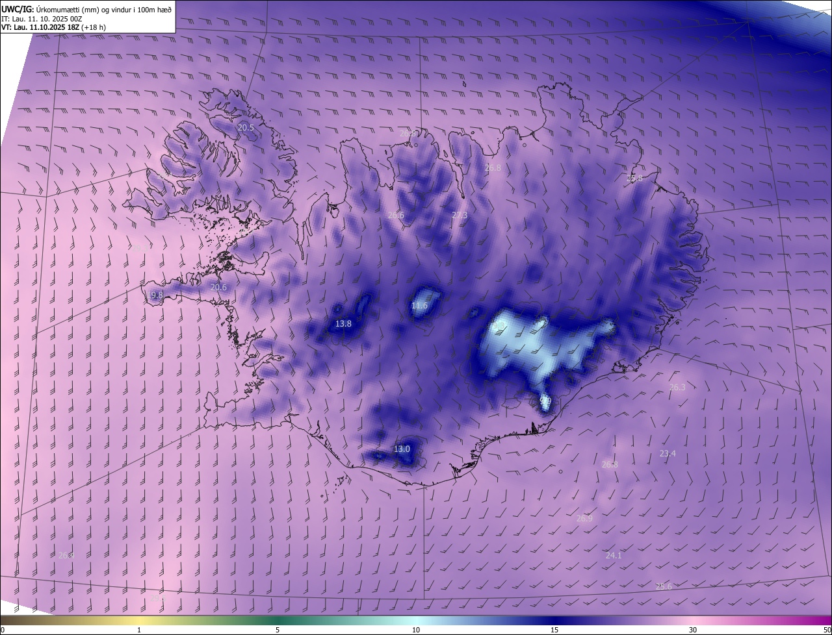Viewport: 832px width, 635px height.
Task: Click the 1 tick on the color scale
Action: [x=139, y=630]
